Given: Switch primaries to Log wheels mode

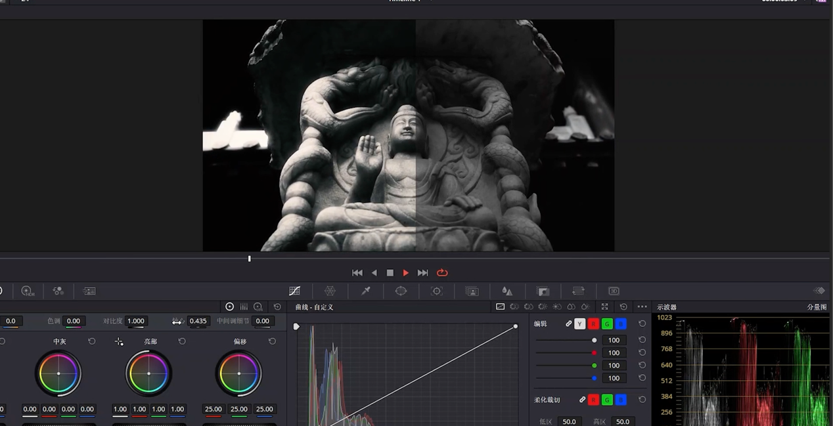Looking at the screenshot, I should pos(258,307).
